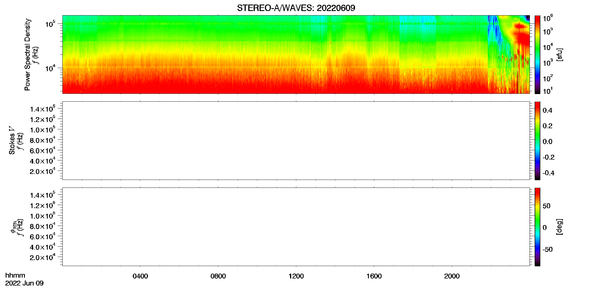
Task: Click the 0.4 label on Stokes color bar
Action: [x=547, y=110]
